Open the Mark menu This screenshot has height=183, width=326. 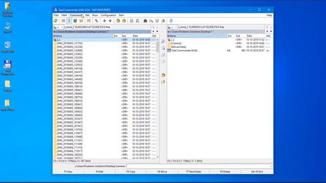click(x=64, y=15)
